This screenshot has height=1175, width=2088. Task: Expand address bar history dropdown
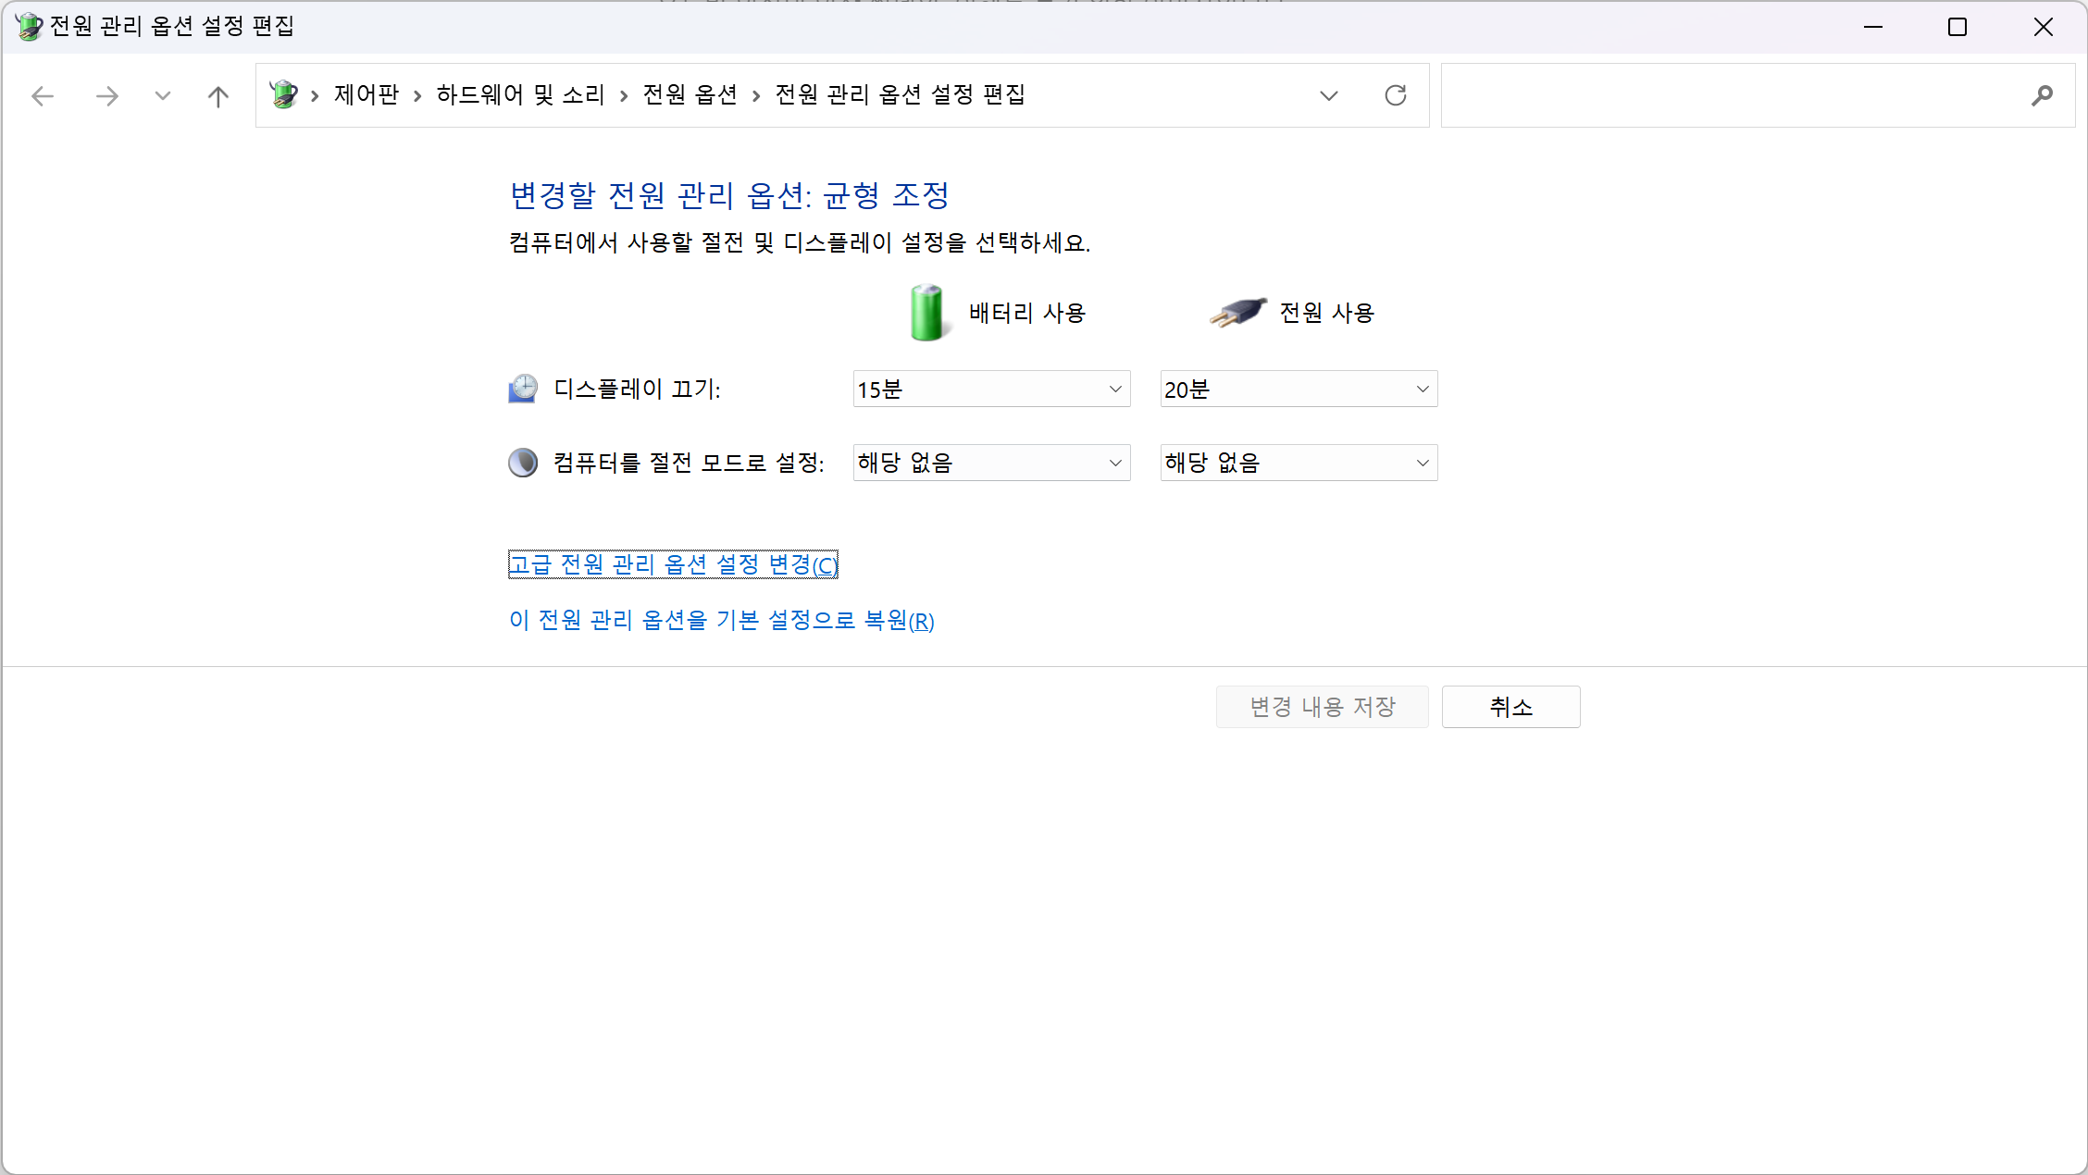pos(1329,95)
